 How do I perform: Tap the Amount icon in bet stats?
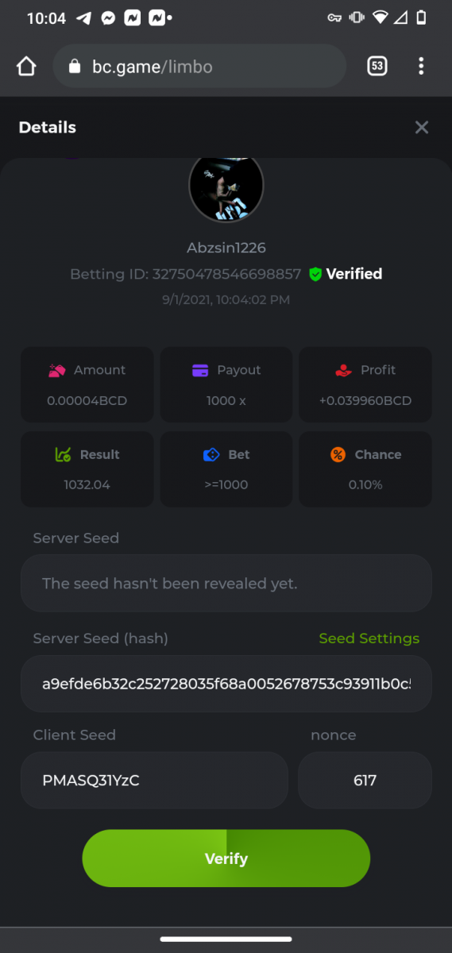coord(56,370)
